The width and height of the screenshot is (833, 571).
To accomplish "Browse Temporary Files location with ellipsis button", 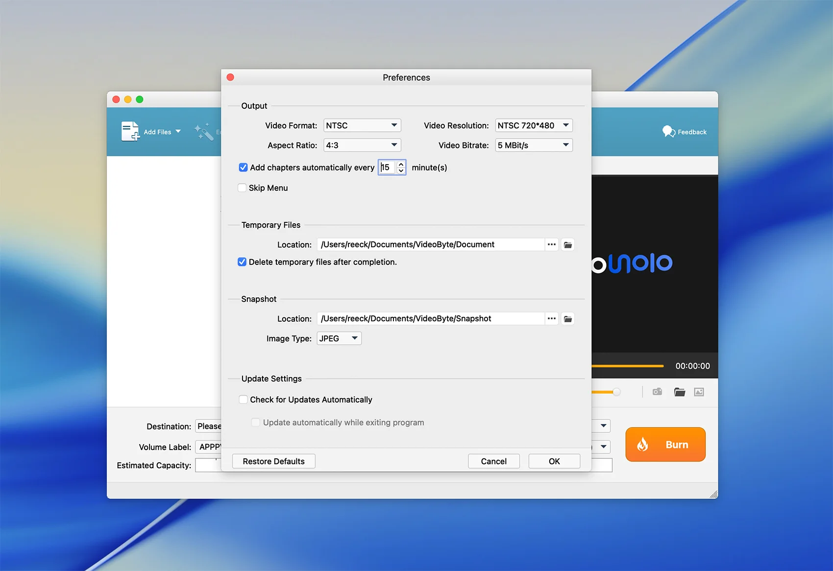I will click(552, 244).
